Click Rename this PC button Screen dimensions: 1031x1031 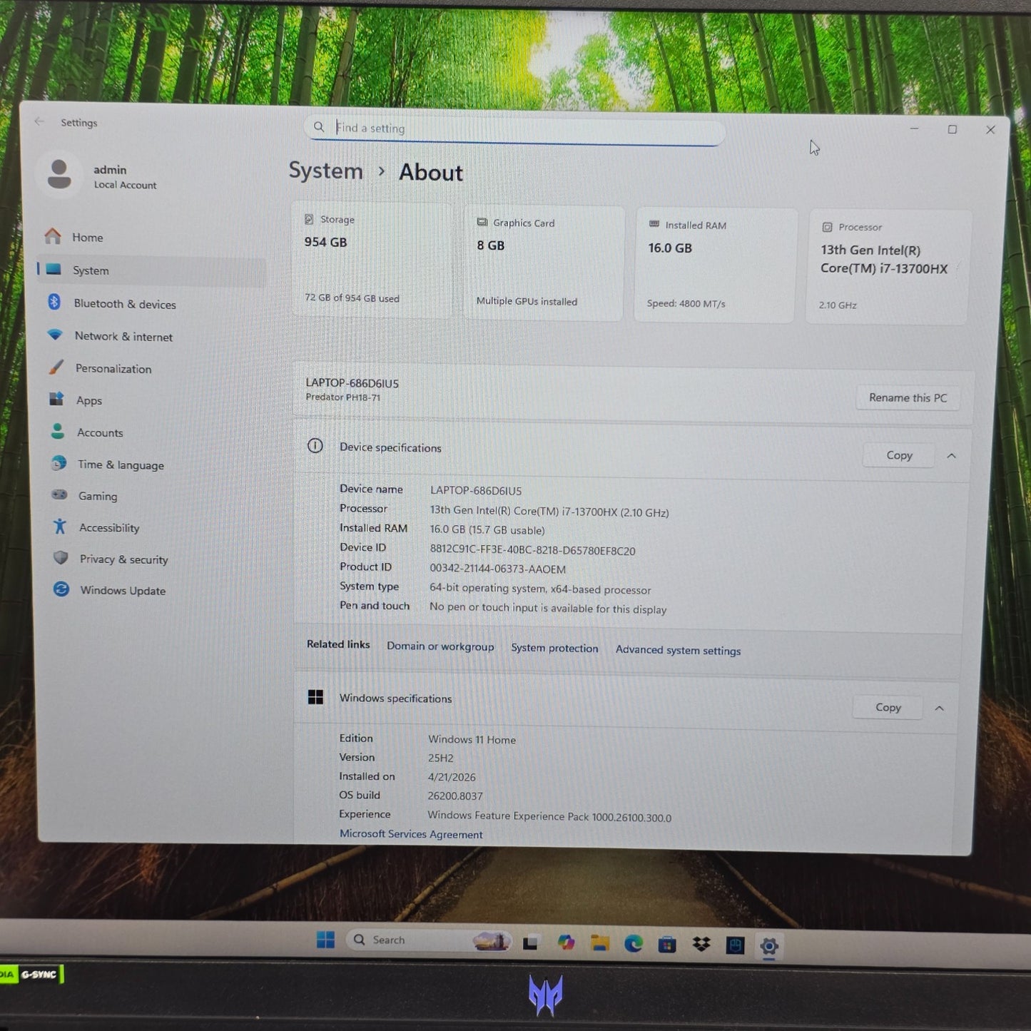pyautogui.click(x=908, y=398)
